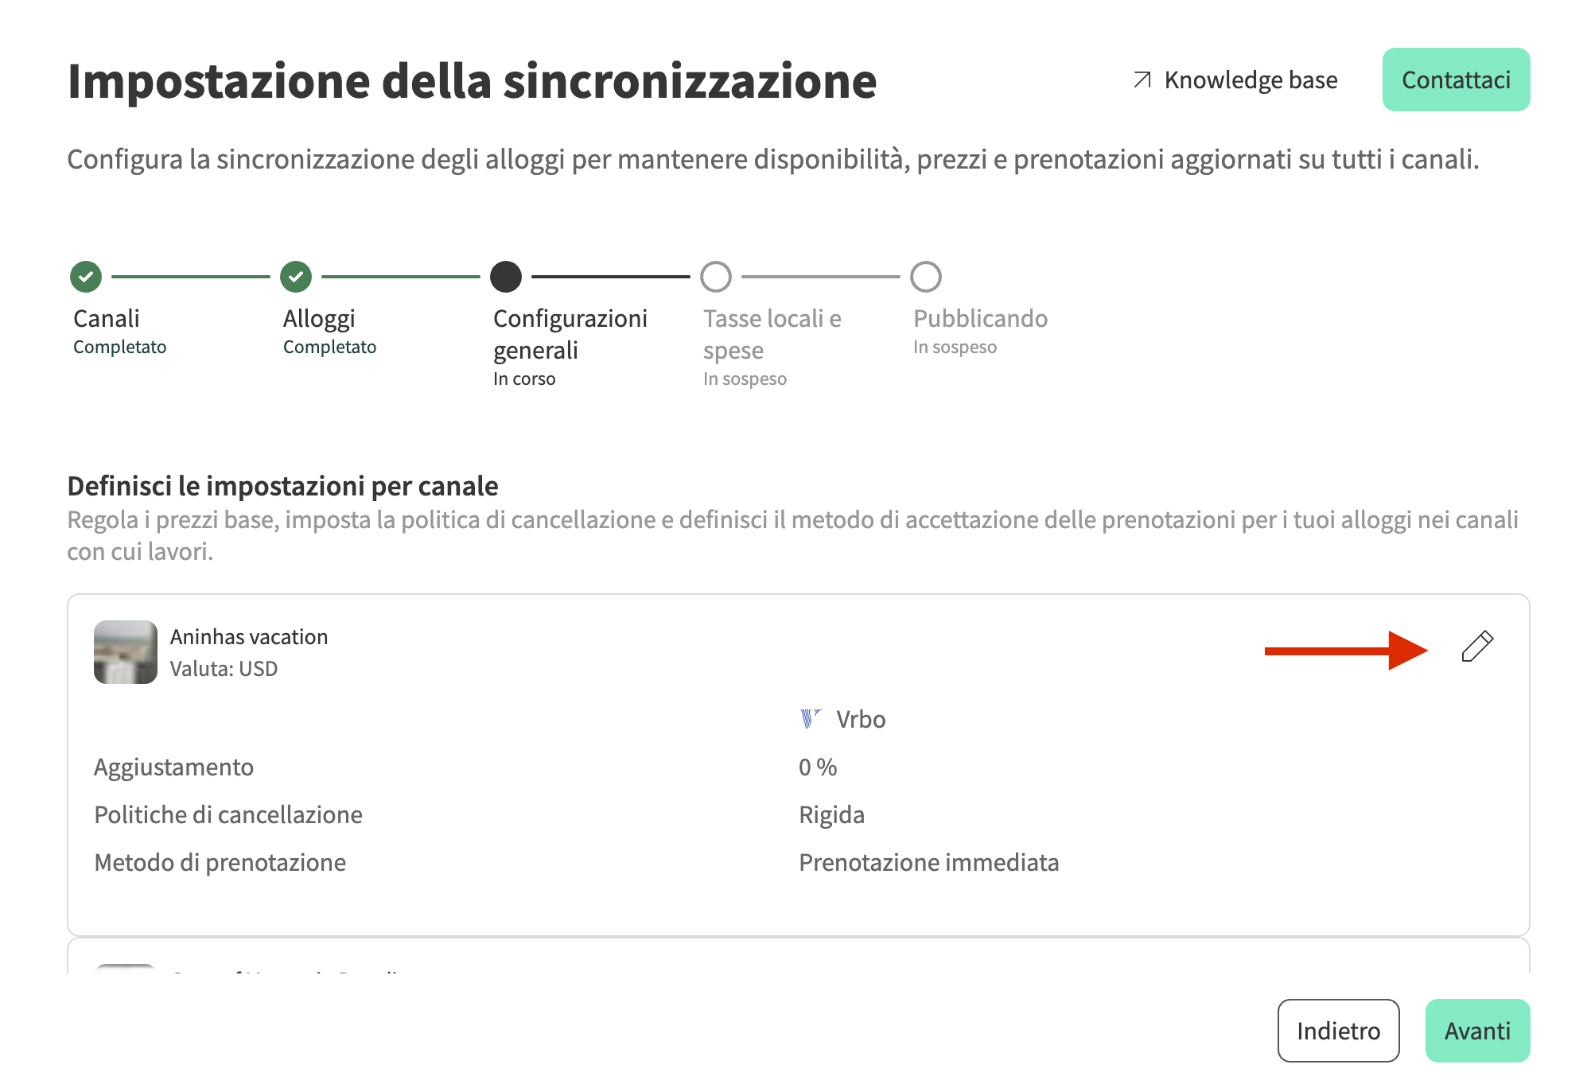Click the Knowledge base external arrow icon
The height and width of the screenshot is (1080, 1591).
1142,80
